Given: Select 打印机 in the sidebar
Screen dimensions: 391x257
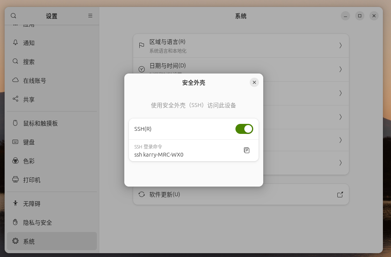Looking at the screenshot, I should coord(52,180).
